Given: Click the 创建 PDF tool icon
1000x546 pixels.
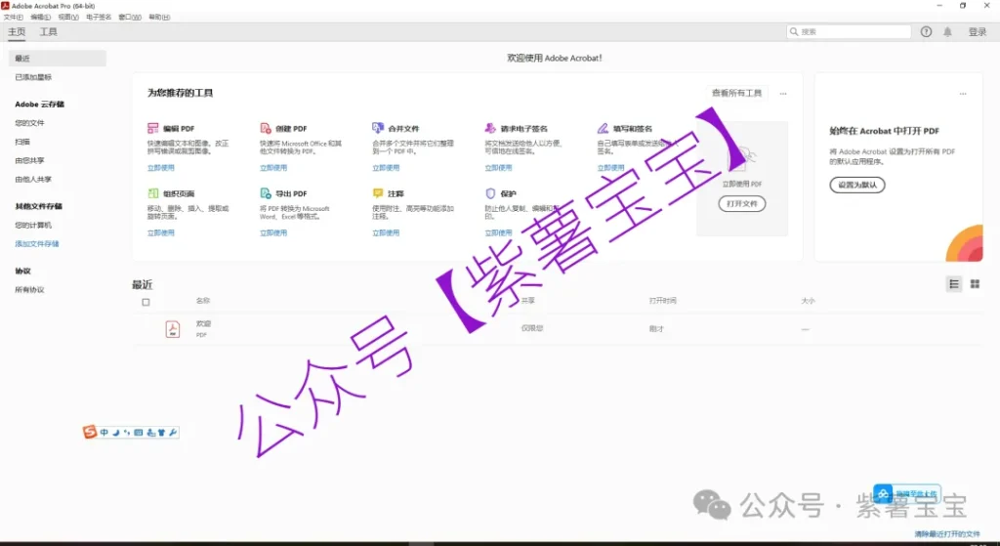Looking at the screenshot, I should pyautogui.click(x=266, y=129).
